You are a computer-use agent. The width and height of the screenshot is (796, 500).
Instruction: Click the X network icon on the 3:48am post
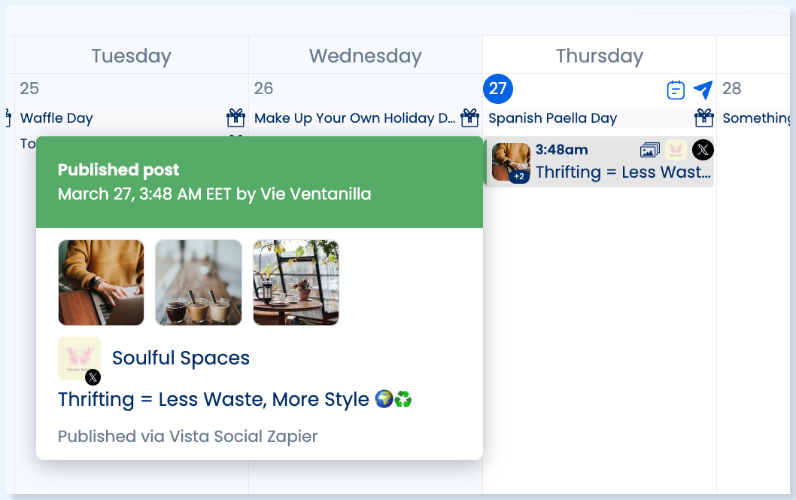703,150
